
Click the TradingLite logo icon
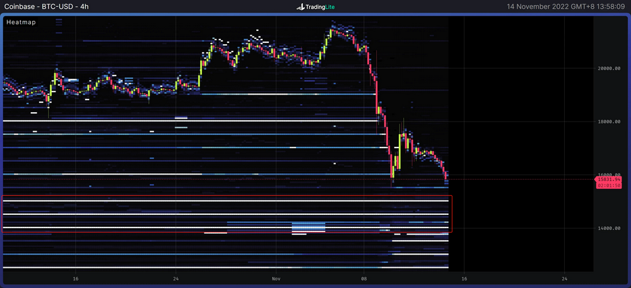pos(300,7)
